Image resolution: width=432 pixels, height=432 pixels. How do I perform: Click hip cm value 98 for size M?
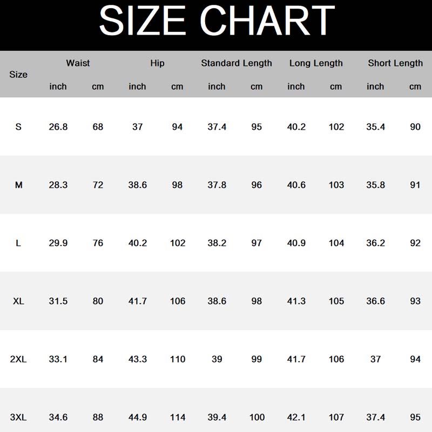pos(177,185)
